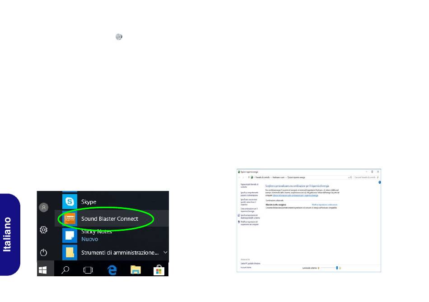Open taskbar search magnifier

pos(65,270)
